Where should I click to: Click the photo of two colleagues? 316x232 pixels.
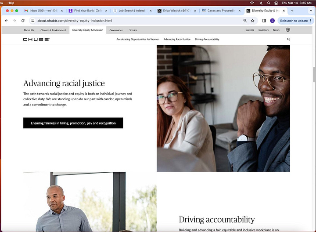(223, 109)
